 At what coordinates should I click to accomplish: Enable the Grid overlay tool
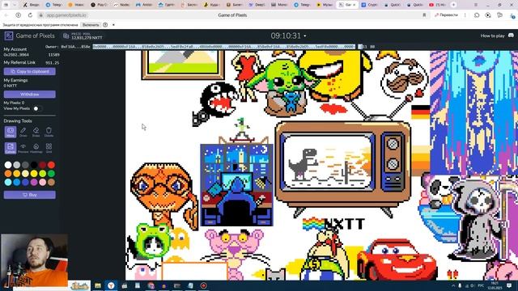tap(49, 148)
